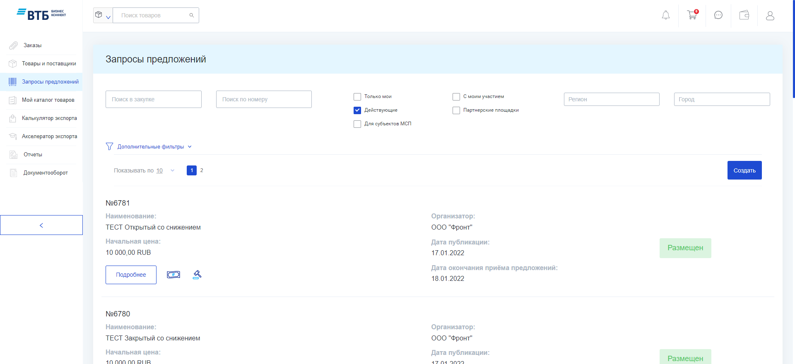Click the barcode icon next to Запросы предложений
The width and height of the screenshot is (795, 364).
pyautogui.click(x=13, y=82)
